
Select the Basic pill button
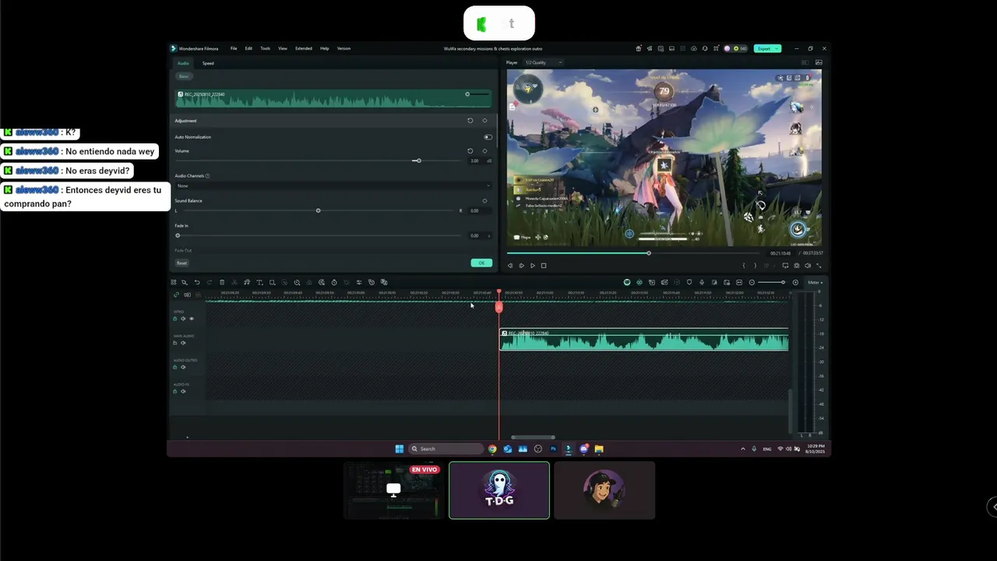[x=184, y=76]
